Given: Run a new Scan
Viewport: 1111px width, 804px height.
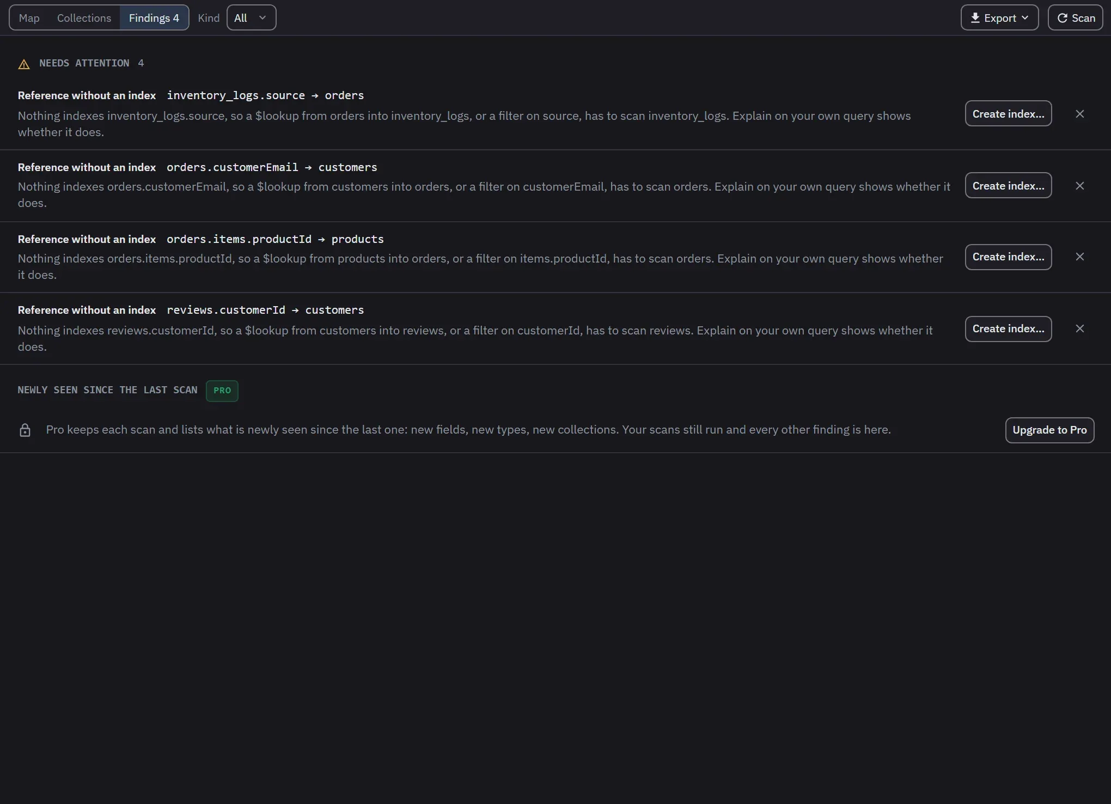Looking at the screenshot, I should [1075, 18].
